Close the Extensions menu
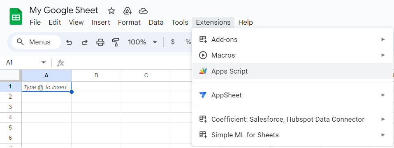Screen dimensions: 394x148 [x=213, y=22]
